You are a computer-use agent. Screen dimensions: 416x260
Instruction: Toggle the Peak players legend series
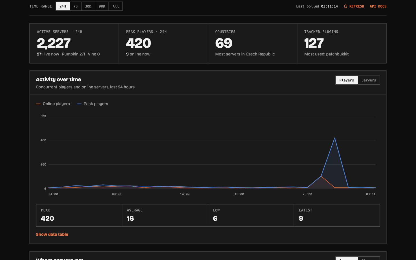click(x=92, y=104)
